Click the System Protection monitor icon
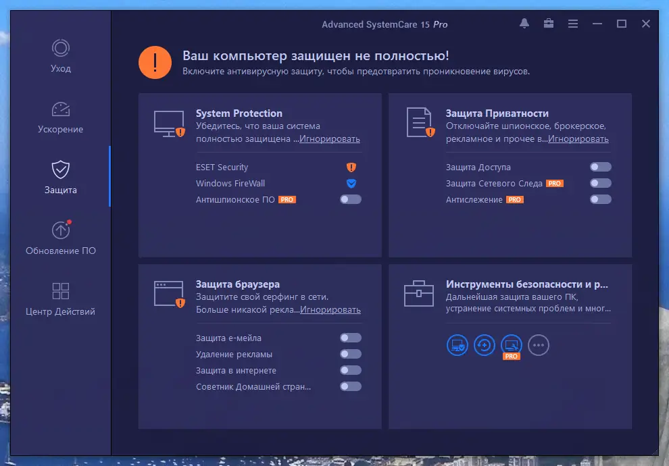 (170, 124)
